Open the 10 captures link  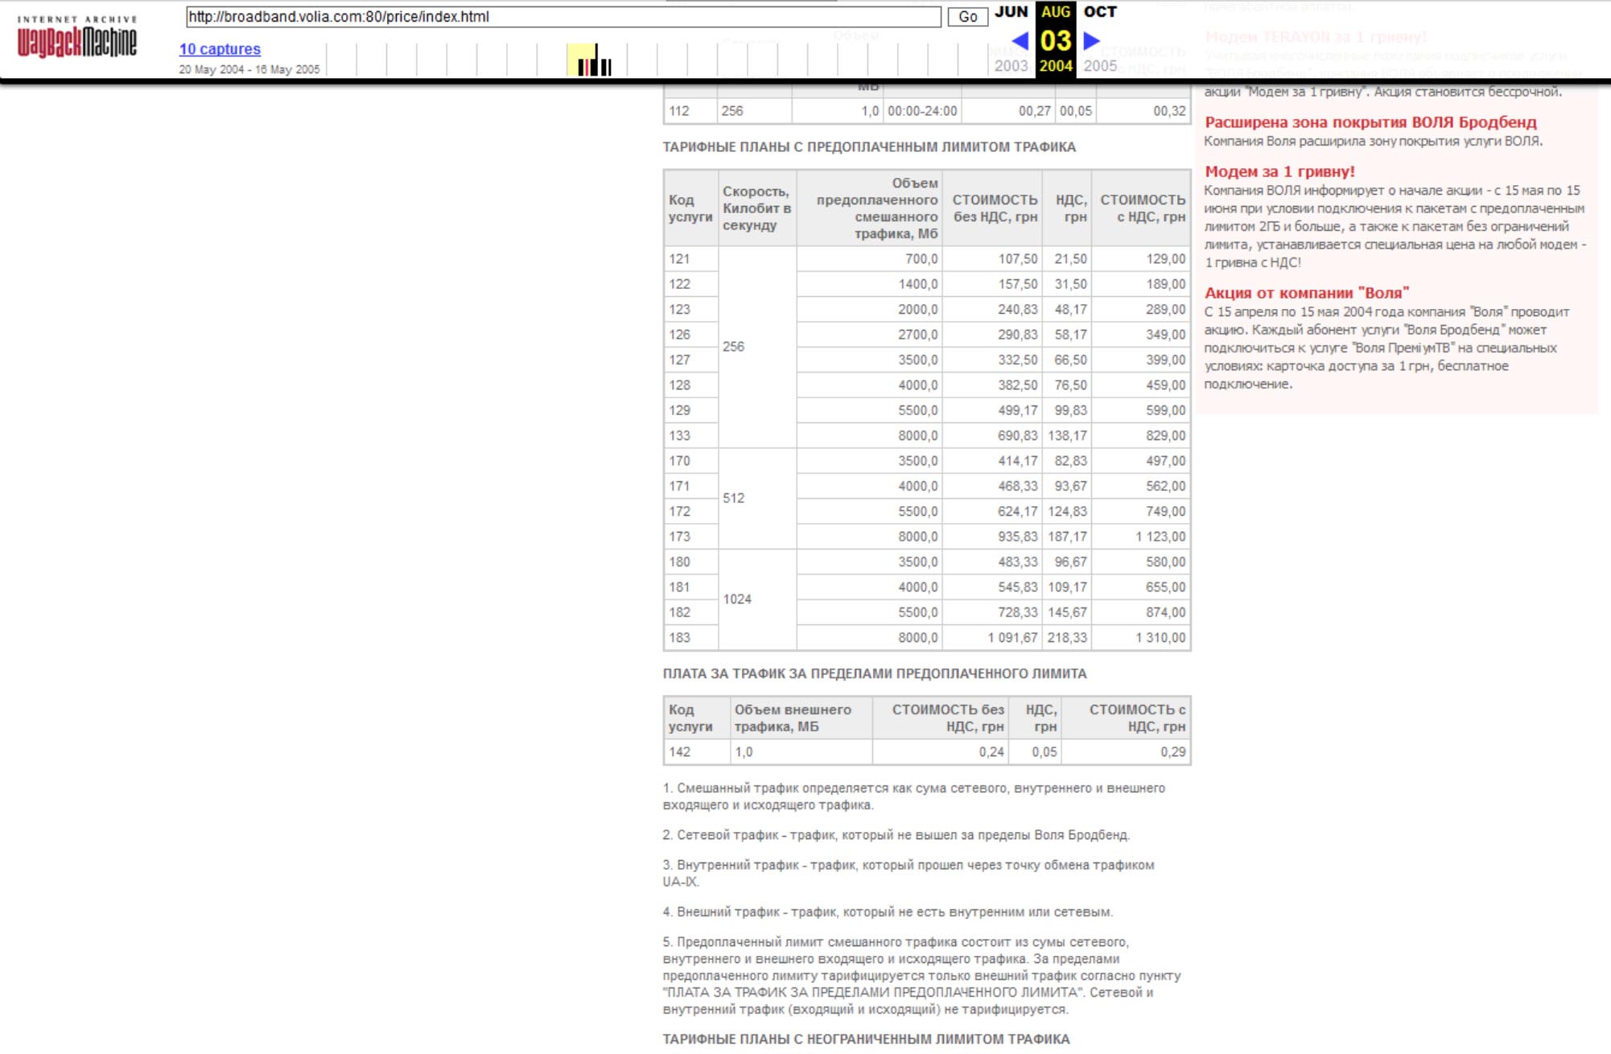tap(220, 49)
